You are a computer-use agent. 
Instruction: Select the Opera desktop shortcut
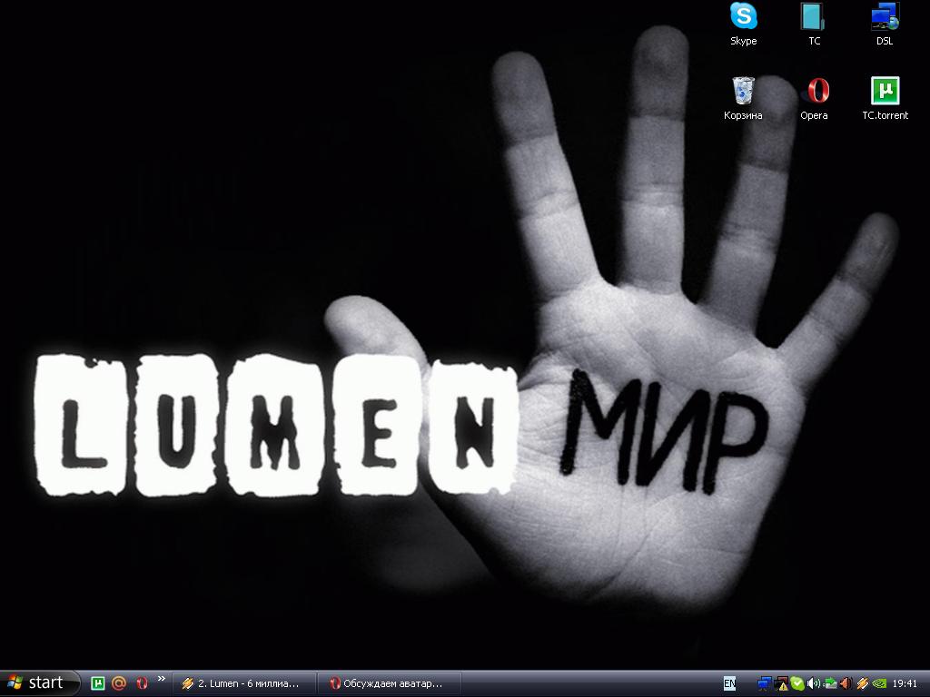[x=814, y=93]
